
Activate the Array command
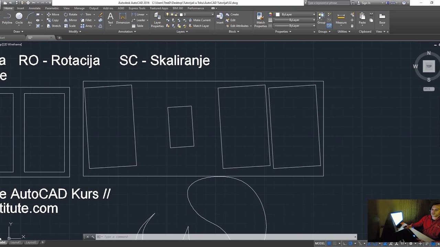point(86,26)
